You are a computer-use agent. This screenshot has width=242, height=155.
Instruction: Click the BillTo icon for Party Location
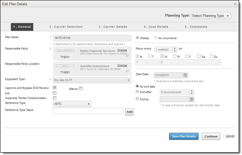tap(65, 66)
